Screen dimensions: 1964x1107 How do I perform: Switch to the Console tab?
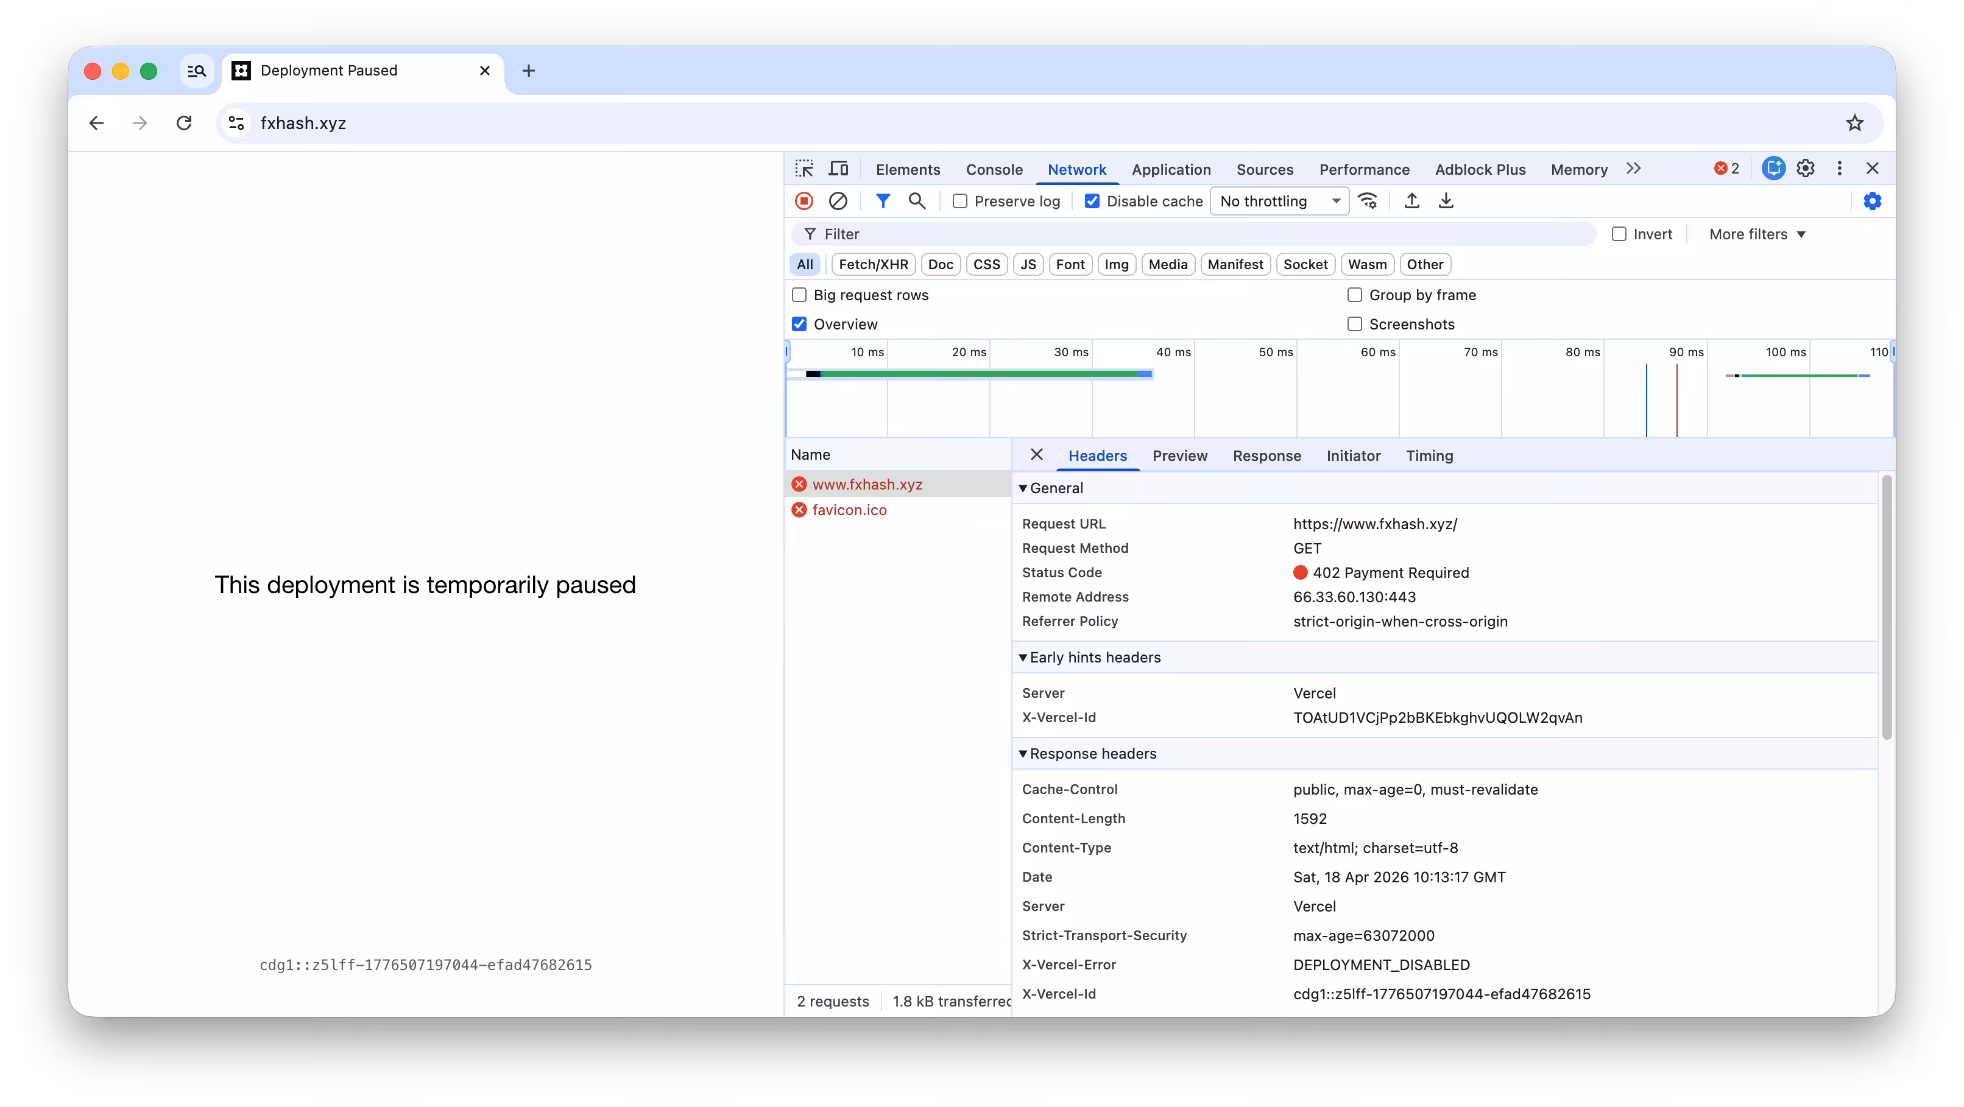[x=994, y=169]
